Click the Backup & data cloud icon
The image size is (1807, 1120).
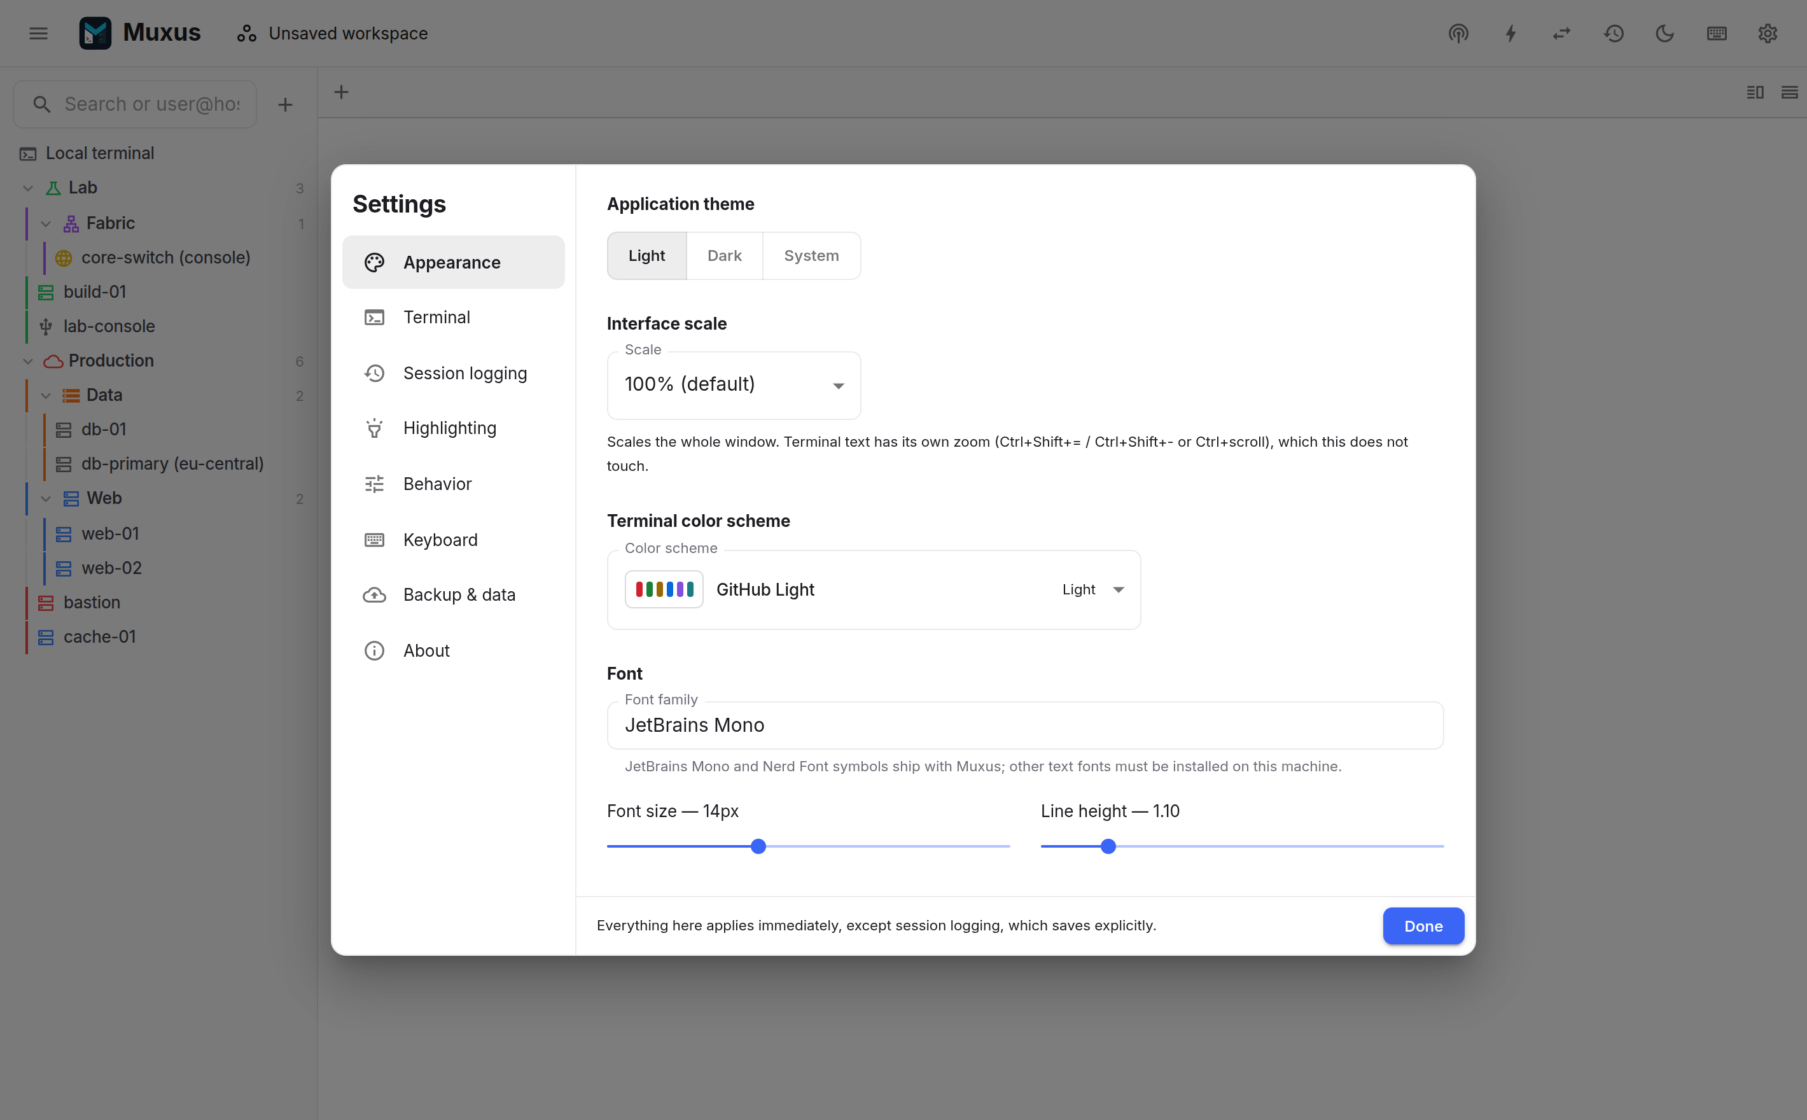[x=375, y=595]
